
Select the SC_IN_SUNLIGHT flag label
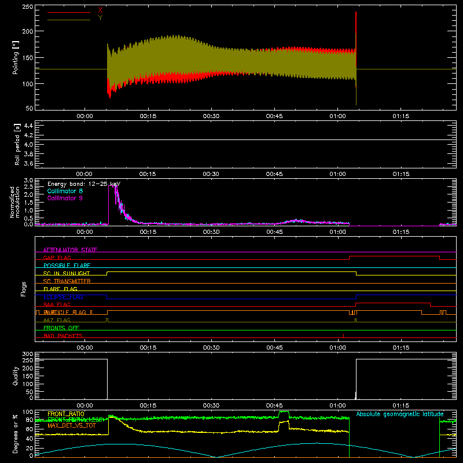coord(67,273)
